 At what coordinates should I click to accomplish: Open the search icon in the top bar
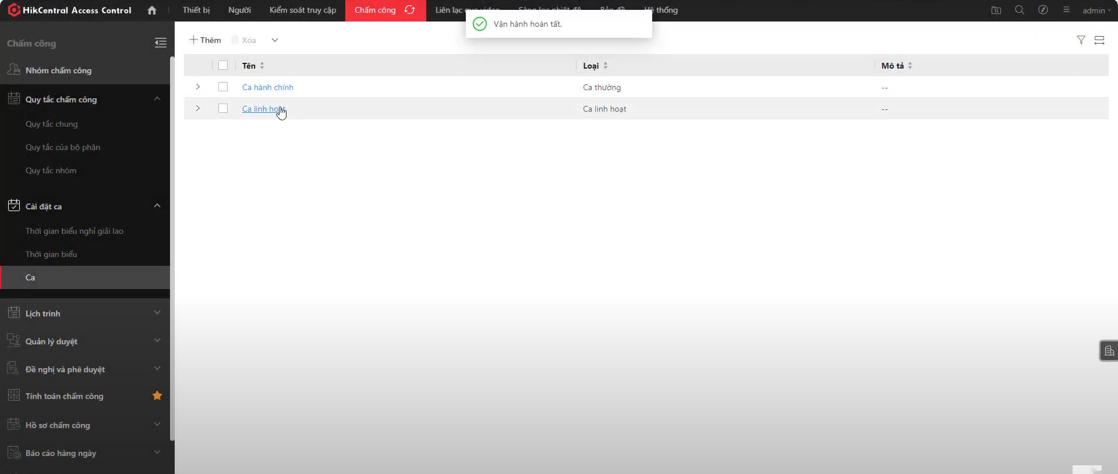click(1020, 10)
